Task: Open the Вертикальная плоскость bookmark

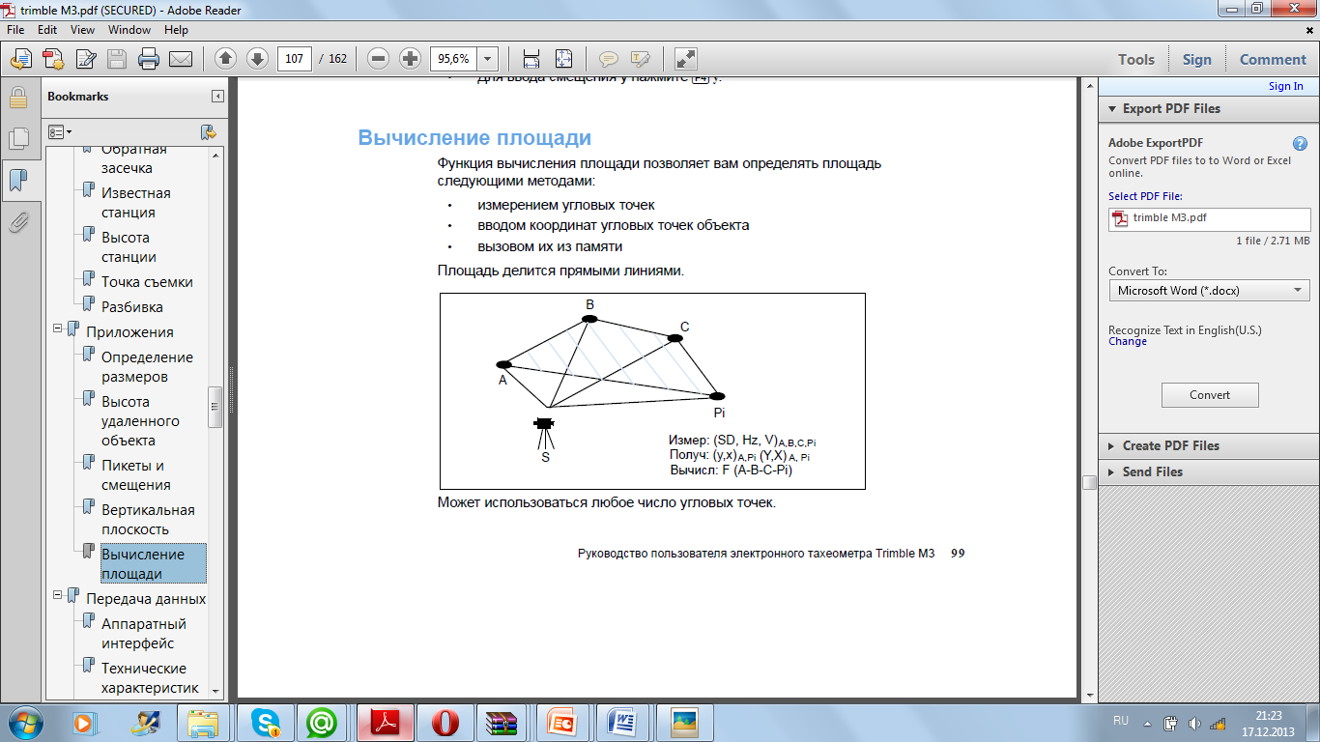Action: [x=149, y=520]
